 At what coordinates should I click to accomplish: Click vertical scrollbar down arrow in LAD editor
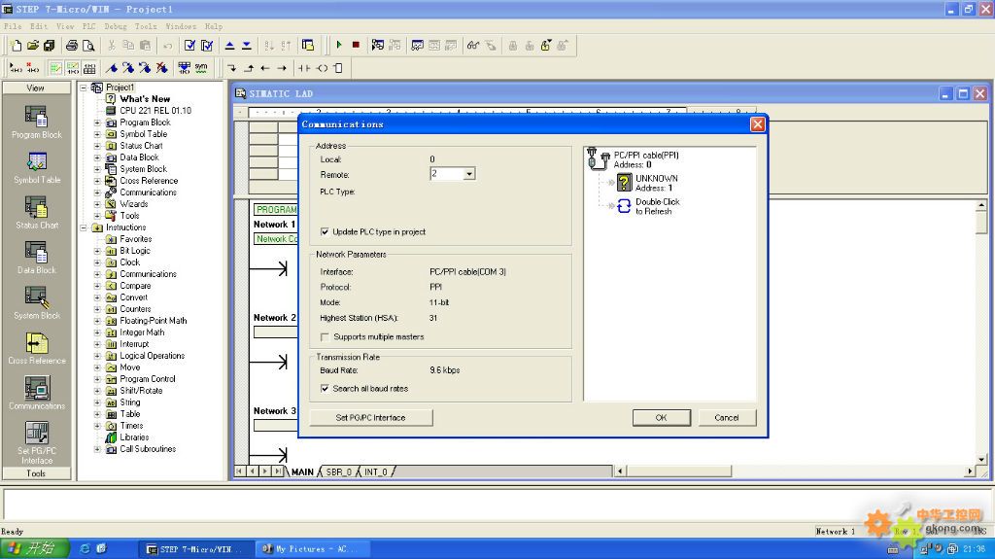[981, 459]
